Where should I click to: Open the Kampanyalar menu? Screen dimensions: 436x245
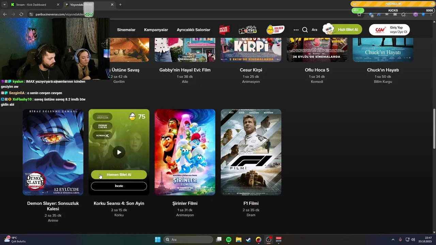point(156,30)
